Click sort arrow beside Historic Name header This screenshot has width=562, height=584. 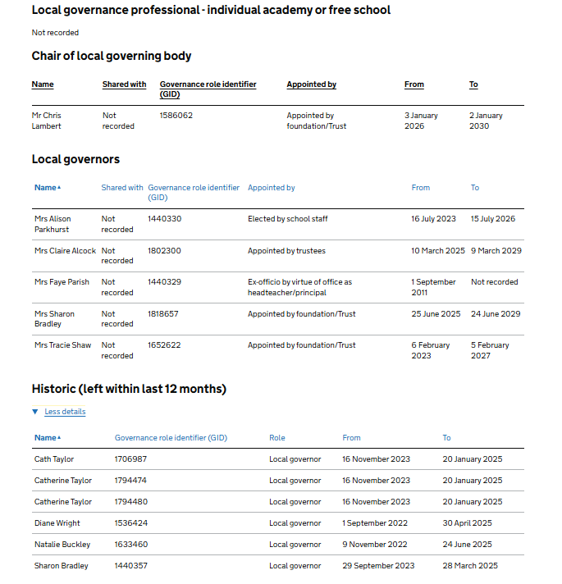pyautogui.click(x=59, y=438)
